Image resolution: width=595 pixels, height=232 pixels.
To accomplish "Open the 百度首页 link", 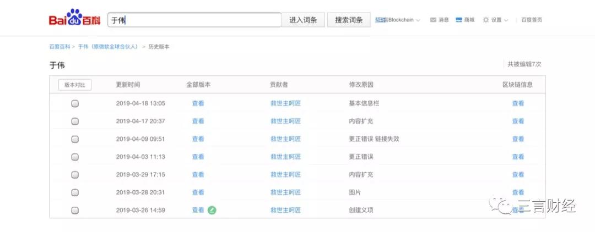I will coord(532,20).
